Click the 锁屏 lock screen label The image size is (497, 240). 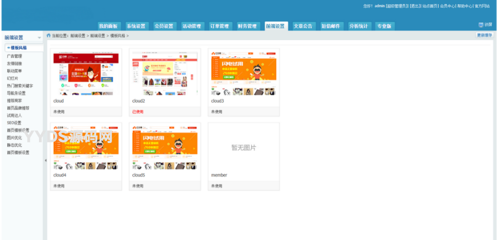click(x=488, y=25)
